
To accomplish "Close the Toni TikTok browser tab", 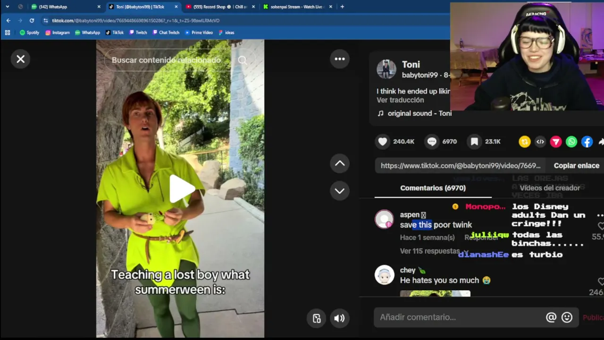I will click(176, 7).
